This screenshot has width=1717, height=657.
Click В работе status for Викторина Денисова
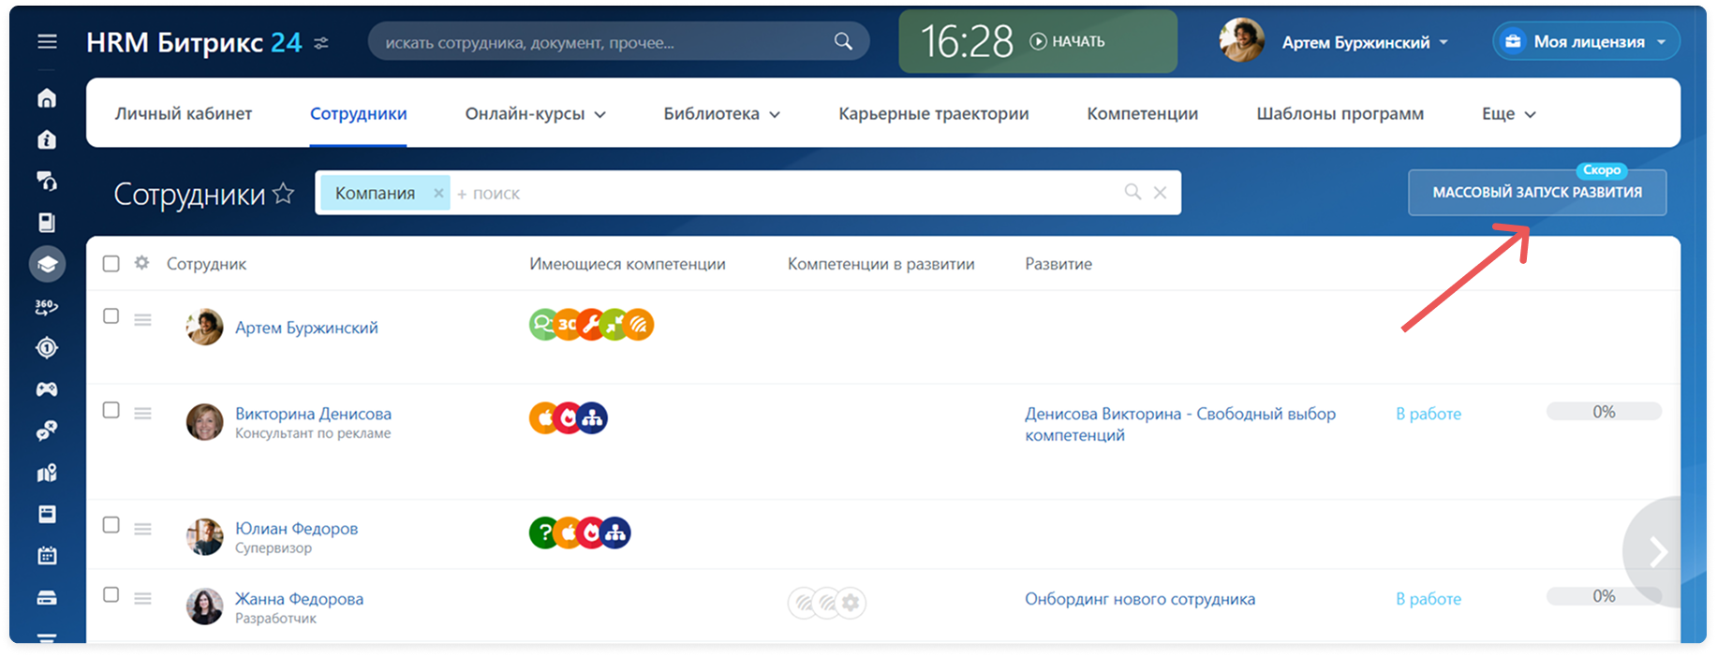(1428, 414)
